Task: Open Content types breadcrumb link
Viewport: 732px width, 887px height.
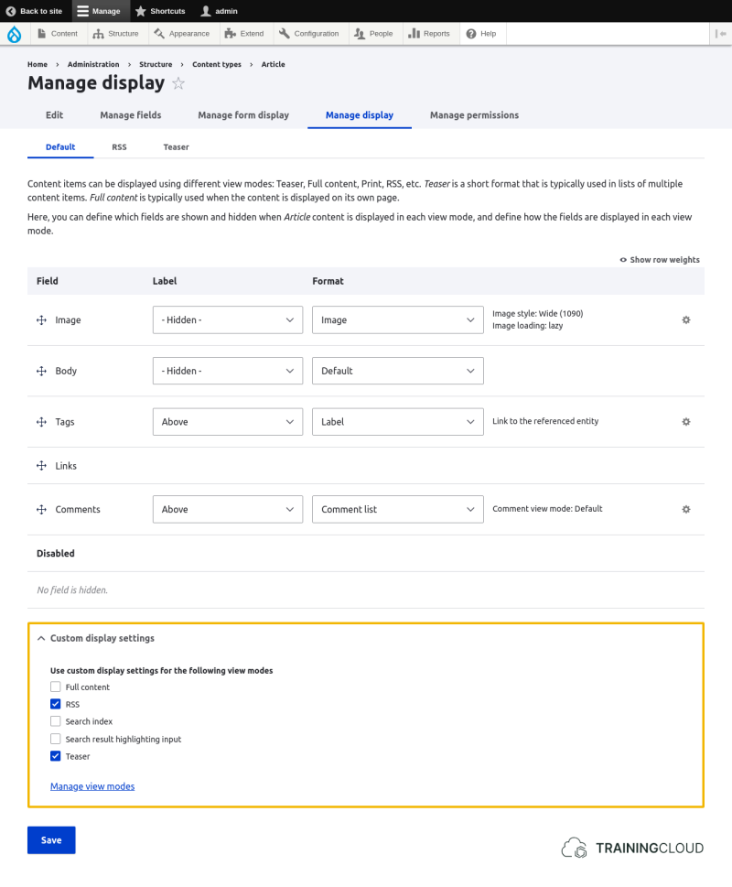Action: coord(217,64)
